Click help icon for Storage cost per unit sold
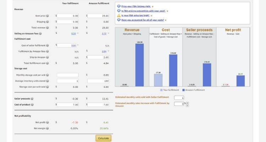The height and width of the screenshot is (142, 266). click(48, 87)
